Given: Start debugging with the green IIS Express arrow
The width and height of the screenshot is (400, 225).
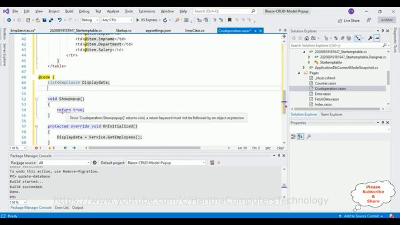Looking at the screenshot, I should (x=137, y=20).
